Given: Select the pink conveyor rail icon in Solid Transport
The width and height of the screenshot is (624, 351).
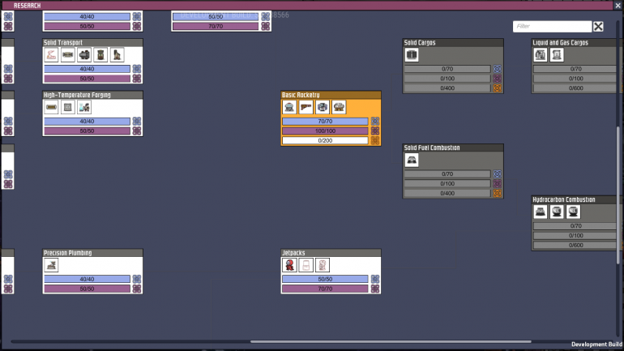Looking at the screenshot, I should pyautogui.click(x=51, y=55).
